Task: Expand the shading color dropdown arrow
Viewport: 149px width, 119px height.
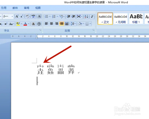Action: pyautogui.click(x=83, y=24)
